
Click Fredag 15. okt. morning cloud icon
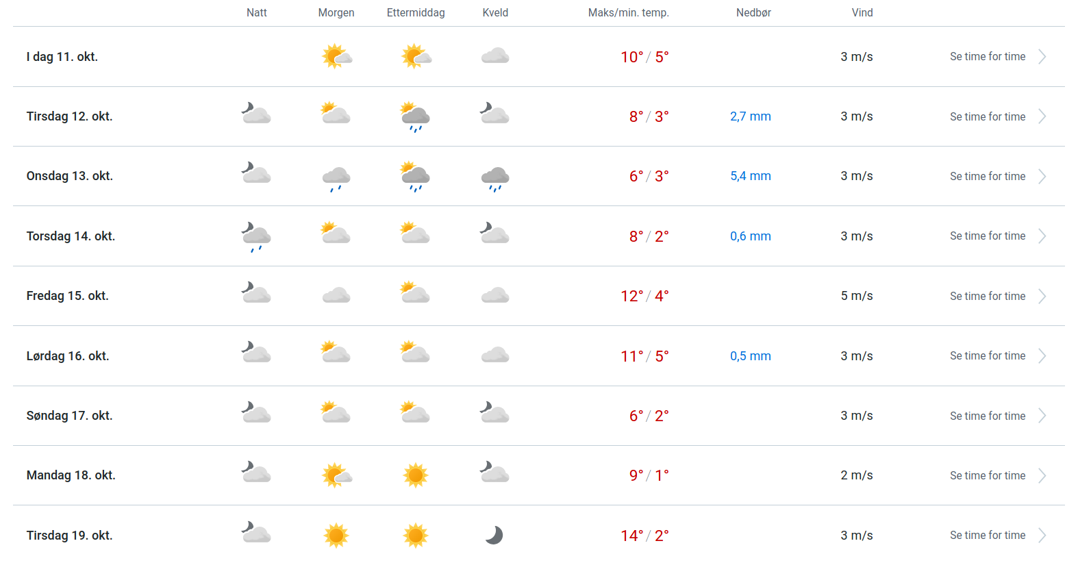[x=336, y=296]
